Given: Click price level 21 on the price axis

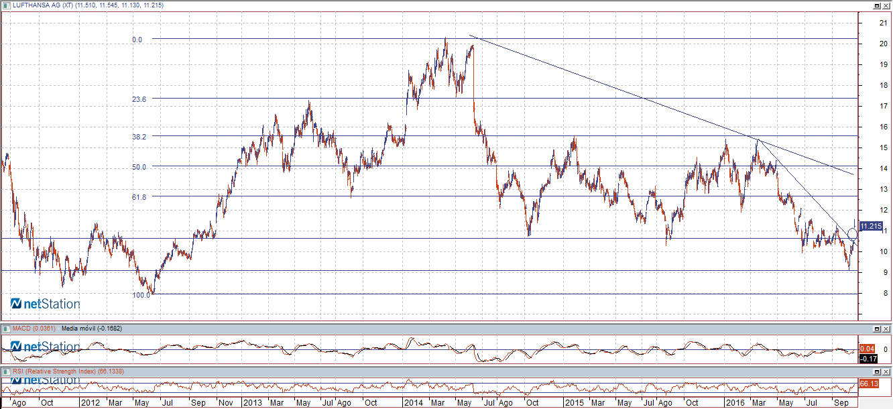Looking at the screenshot, I should pyautogui.click(x=883, y=23).
